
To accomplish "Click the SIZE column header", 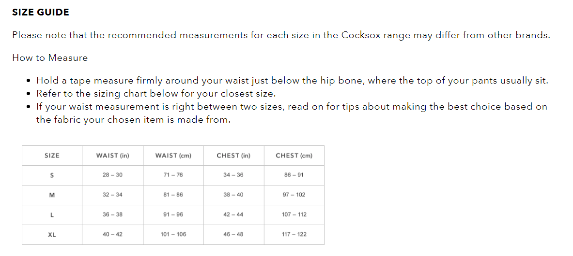I will coord(52,156).
